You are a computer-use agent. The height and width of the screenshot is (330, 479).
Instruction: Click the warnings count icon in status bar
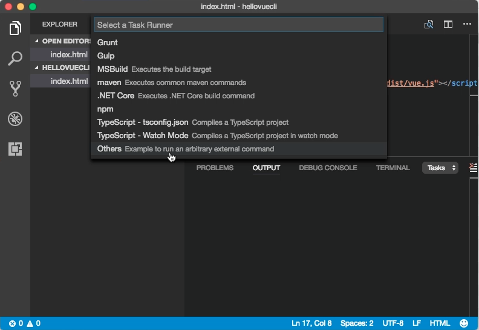(30, 323)
